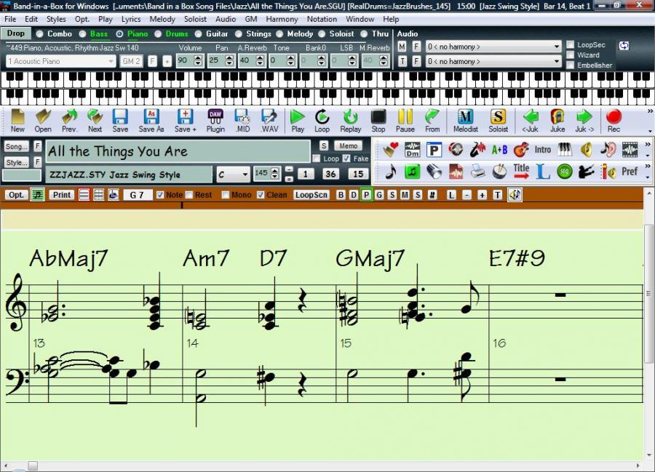Click the A+B icon
The height and width of the screenshot is (472, 655).
(x=499, y=149)
